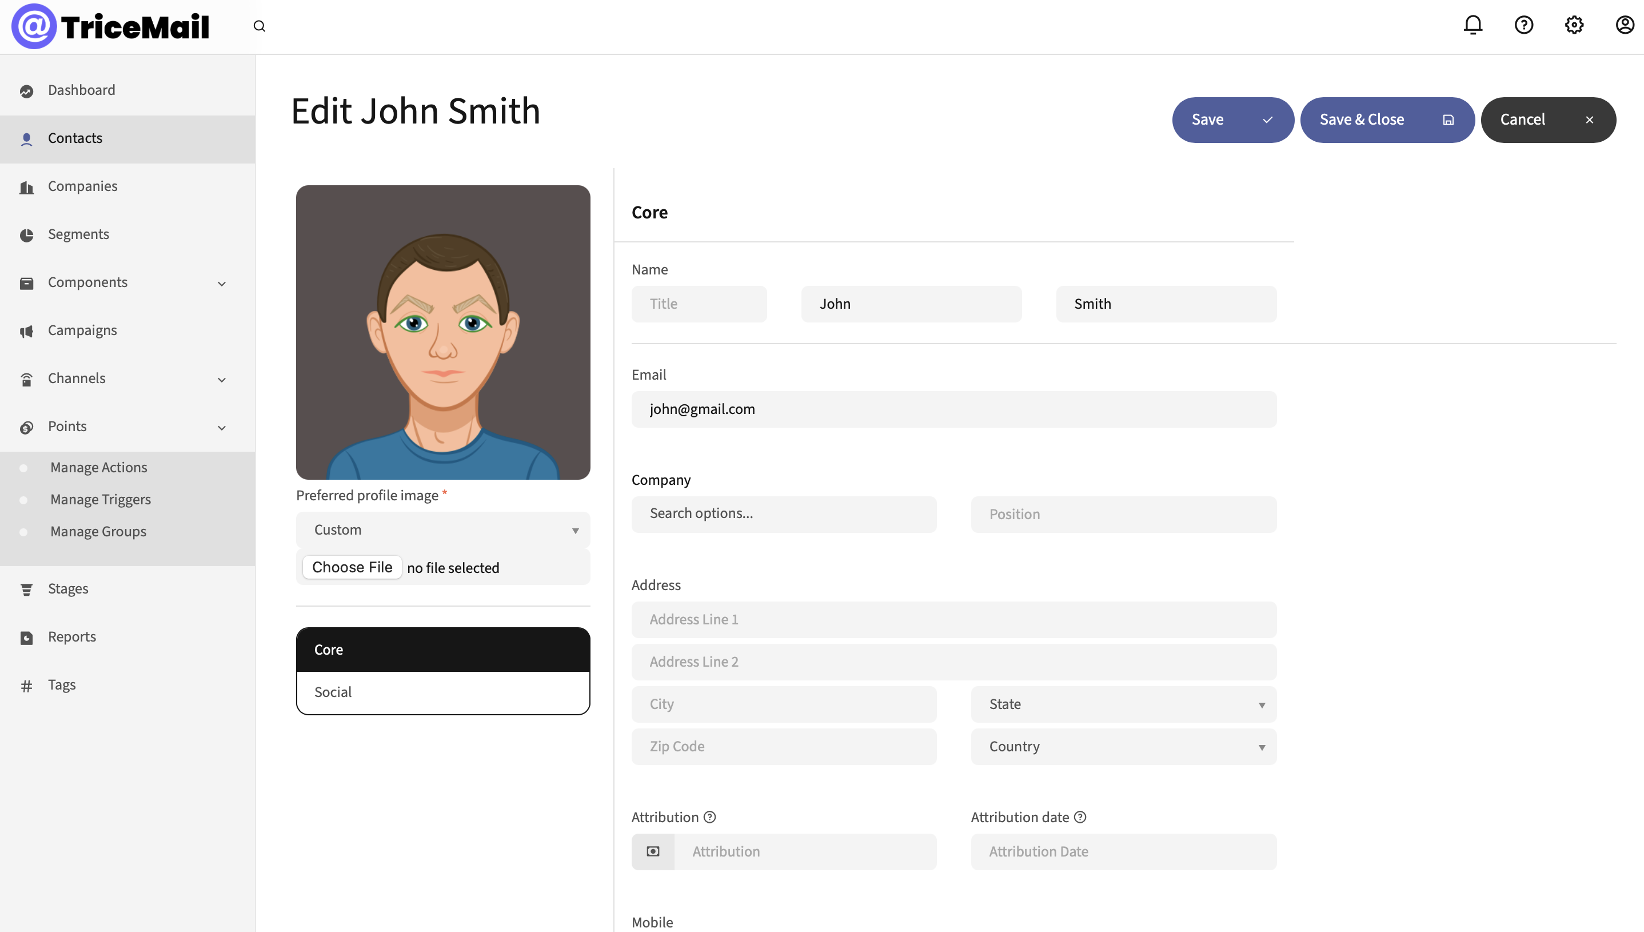
Task: Click the money icon beside Attribution field
Action: tap(653, 851)
